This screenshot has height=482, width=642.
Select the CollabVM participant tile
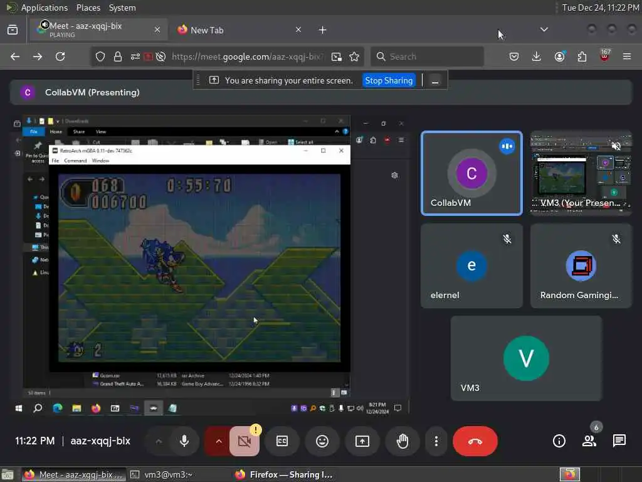(471, 173)
